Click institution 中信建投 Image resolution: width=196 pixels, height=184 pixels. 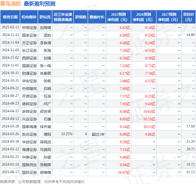[29, 89]
